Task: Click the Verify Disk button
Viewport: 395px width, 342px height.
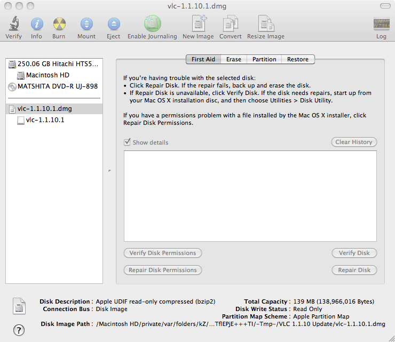Action: pyautogui.click(x=354, y=253)
